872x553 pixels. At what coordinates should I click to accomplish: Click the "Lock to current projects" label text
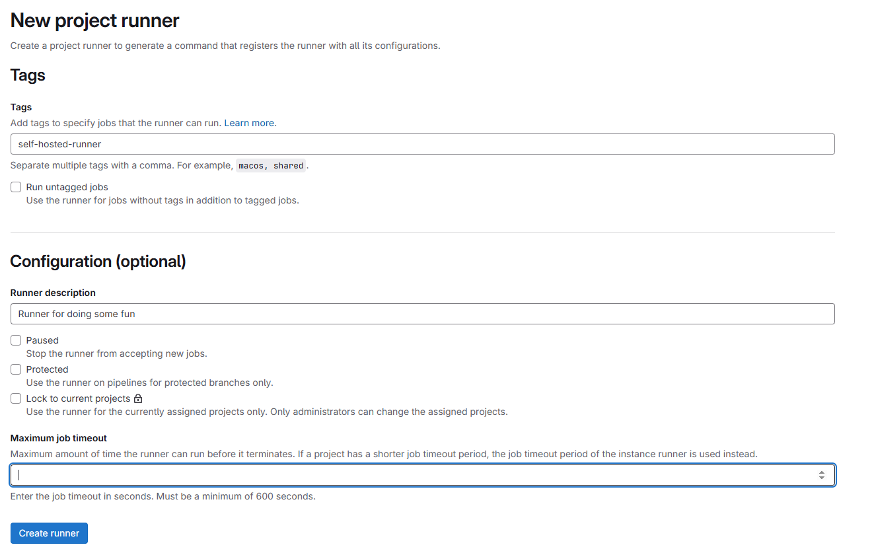[x=78, y=398]
